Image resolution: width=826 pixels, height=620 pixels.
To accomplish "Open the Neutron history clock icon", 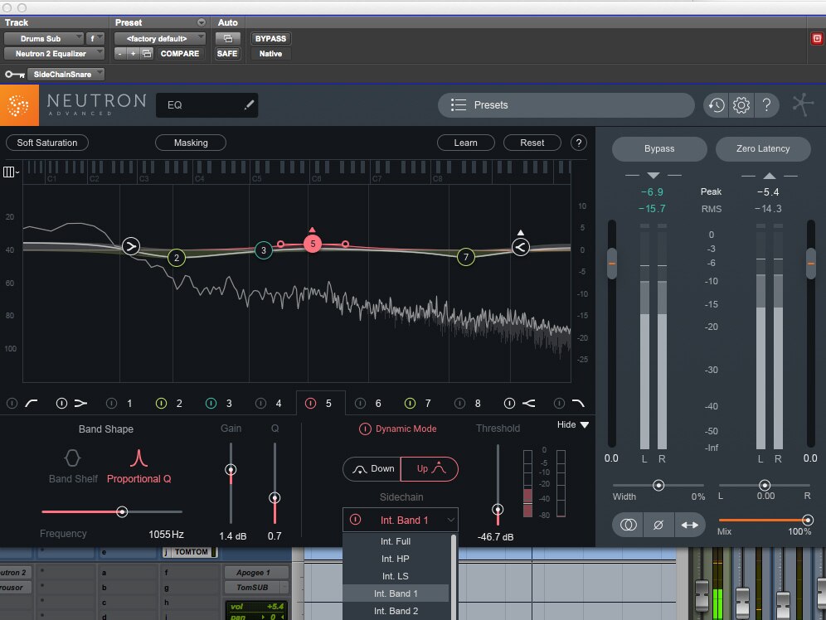I will click(716, 105).
